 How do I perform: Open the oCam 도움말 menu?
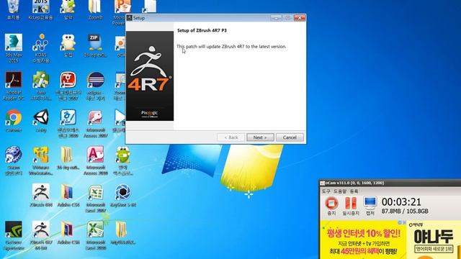pyautogui.click(x=340, y=191)
